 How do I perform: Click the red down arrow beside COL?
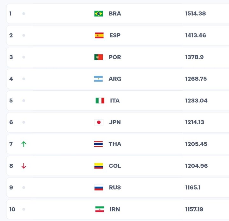point(24,166)
